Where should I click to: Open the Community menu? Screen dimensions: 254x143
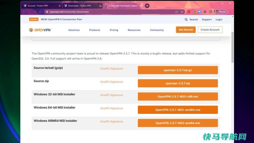157,30
